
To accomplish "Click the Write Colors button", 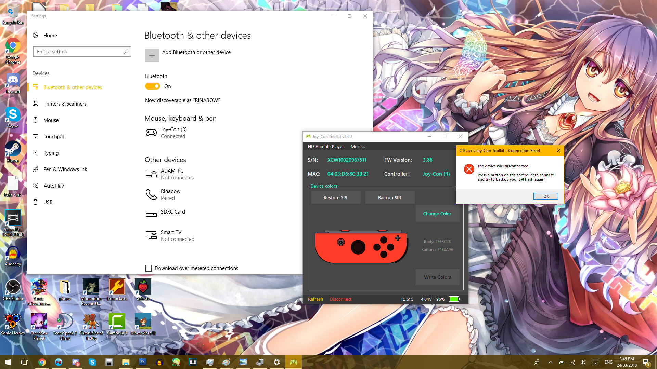I will click(x=437, y=277).
